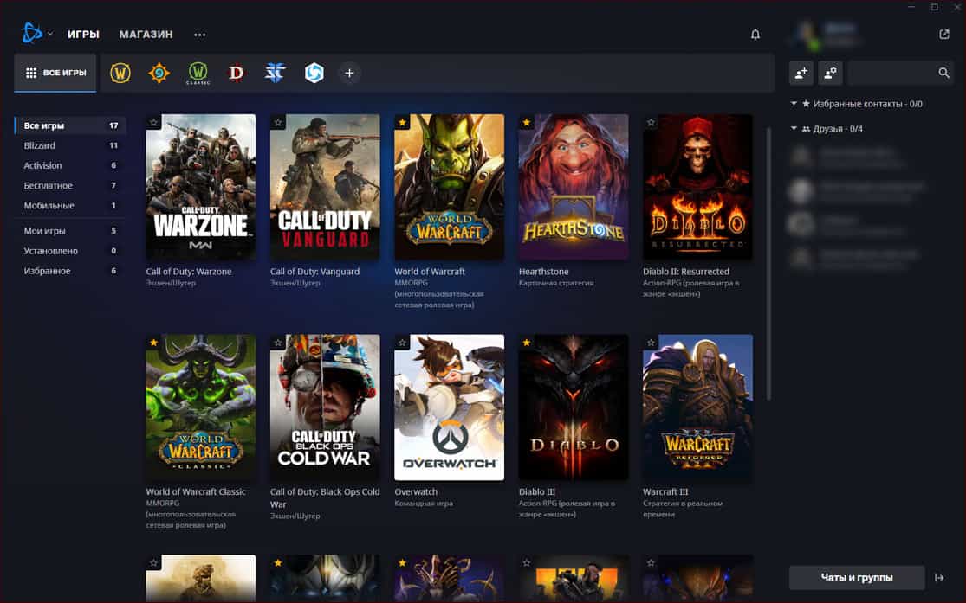Click the friends search input field

click(x=891, y=74)
